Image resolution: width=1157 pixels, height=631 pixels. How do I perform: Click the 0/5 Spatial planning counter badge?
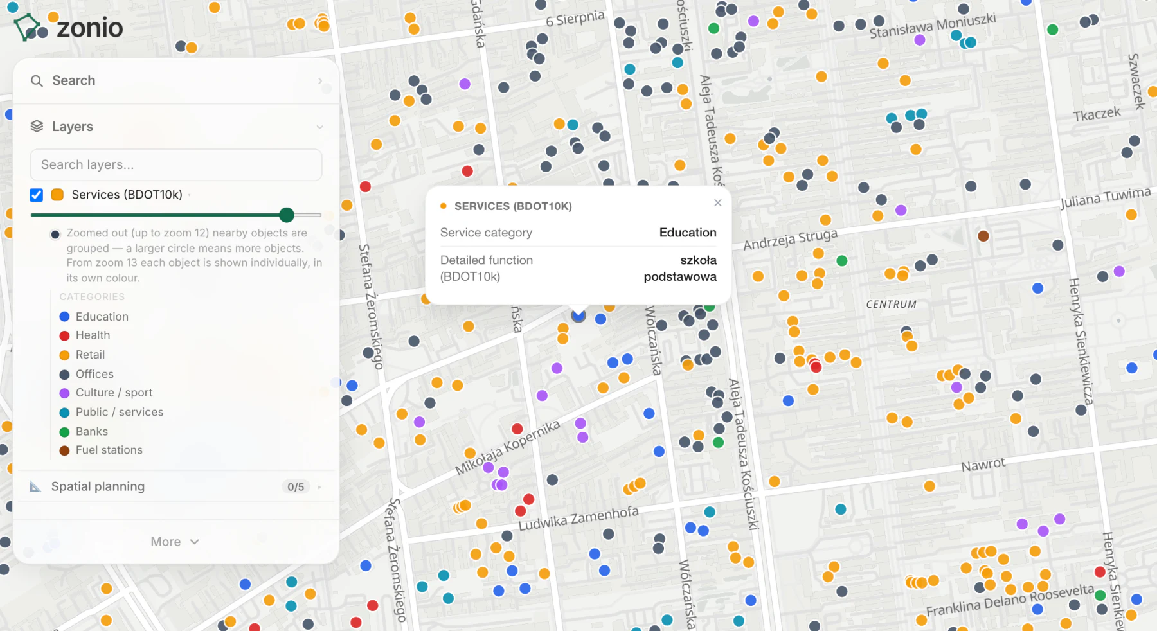[x=296, y=487]
